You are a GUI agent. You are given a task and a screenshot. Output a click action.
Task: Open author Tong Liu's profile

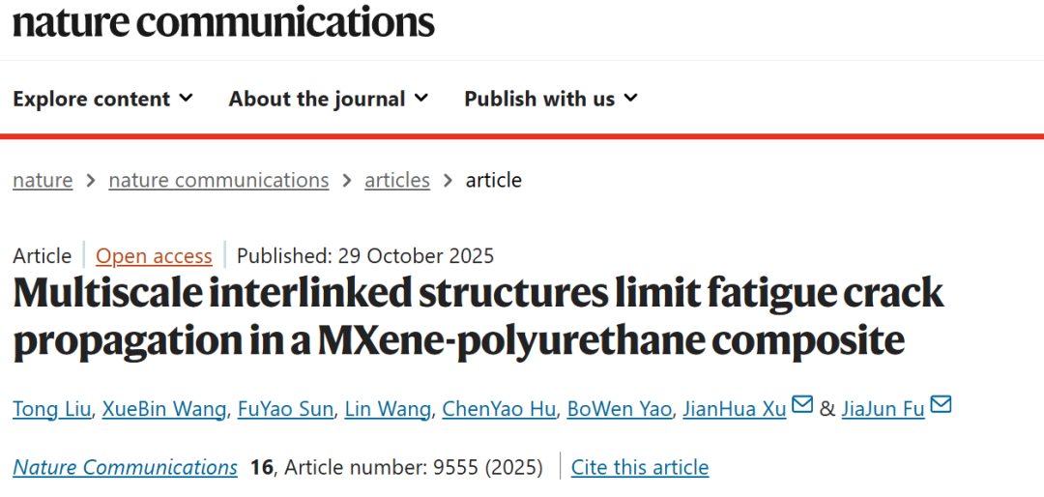pyautogui.click(x=53, y=409)
